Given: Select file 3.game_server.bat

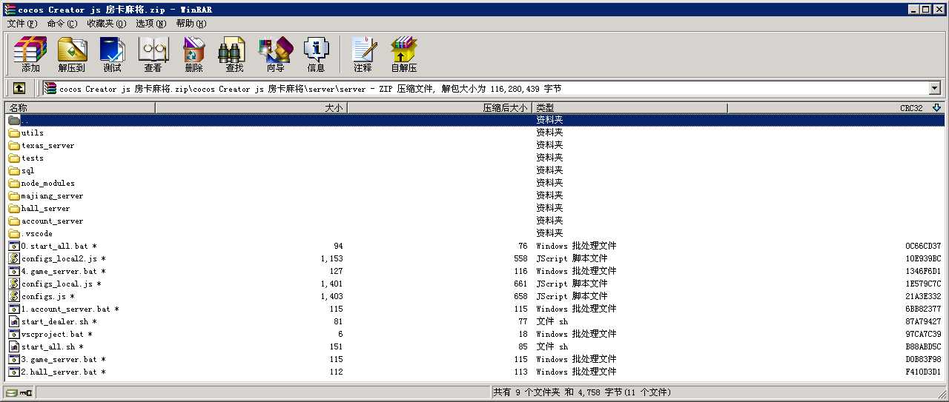Looking at the screenshot, I should point(63,360).
